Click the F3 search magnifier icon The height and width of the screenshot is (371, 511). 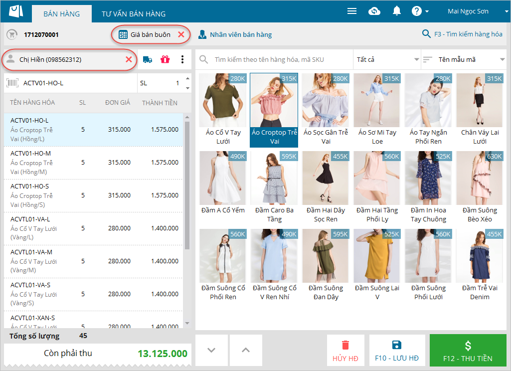pos(426,33)
